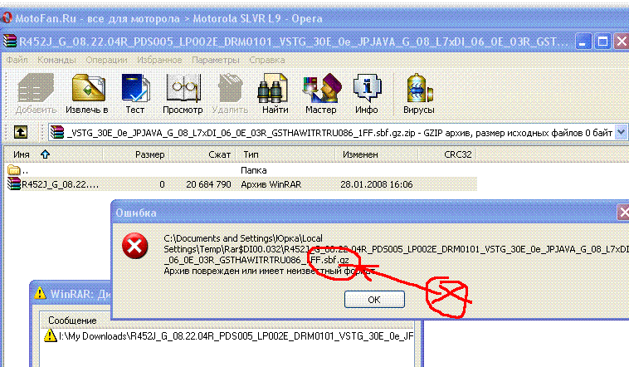
Task: Click the archive icon of R452J_G_08.22 row
Action: tap(14, 183)
